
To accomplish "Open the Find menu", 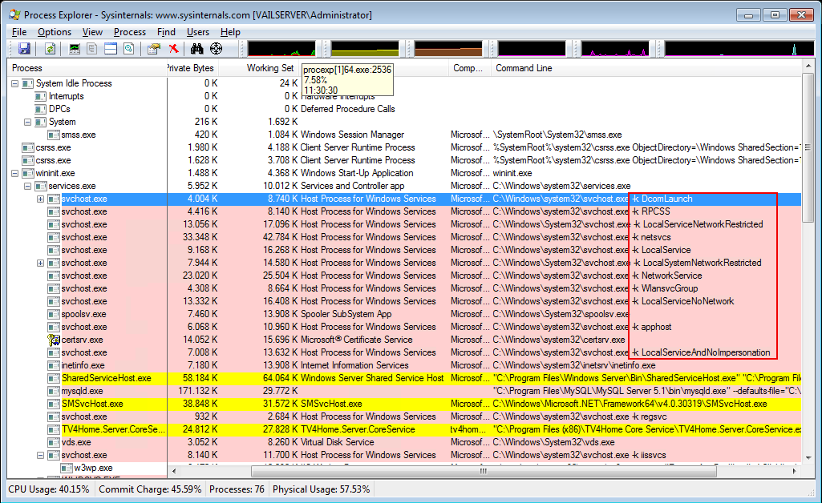I will [x=166, y=32].
